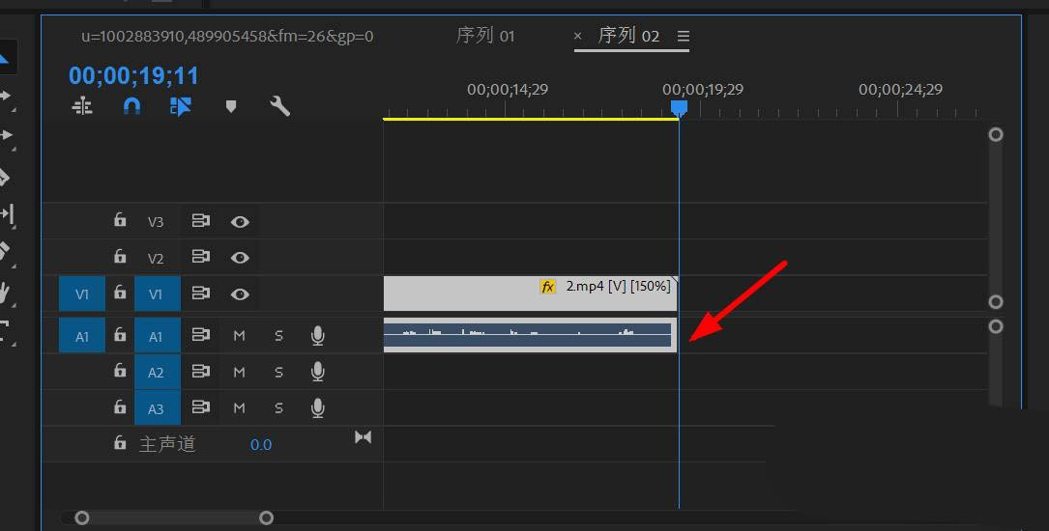Toggle lock on track A1
The image size is (1049, 531).
(120, 335)
